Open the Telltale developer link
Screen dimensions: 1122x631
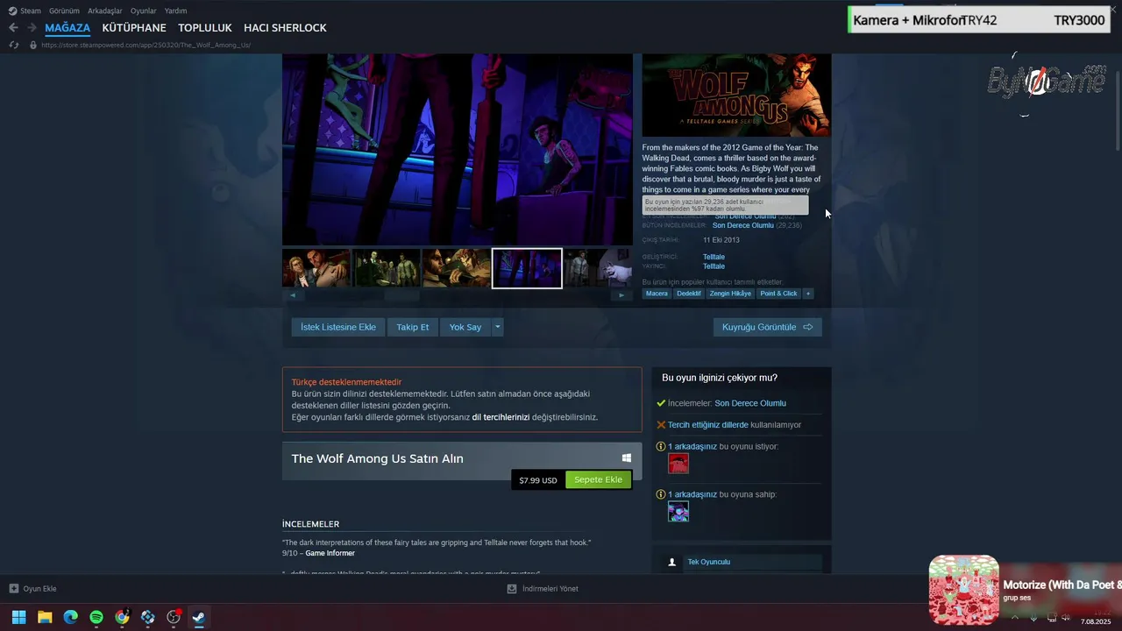pos(714,257)
